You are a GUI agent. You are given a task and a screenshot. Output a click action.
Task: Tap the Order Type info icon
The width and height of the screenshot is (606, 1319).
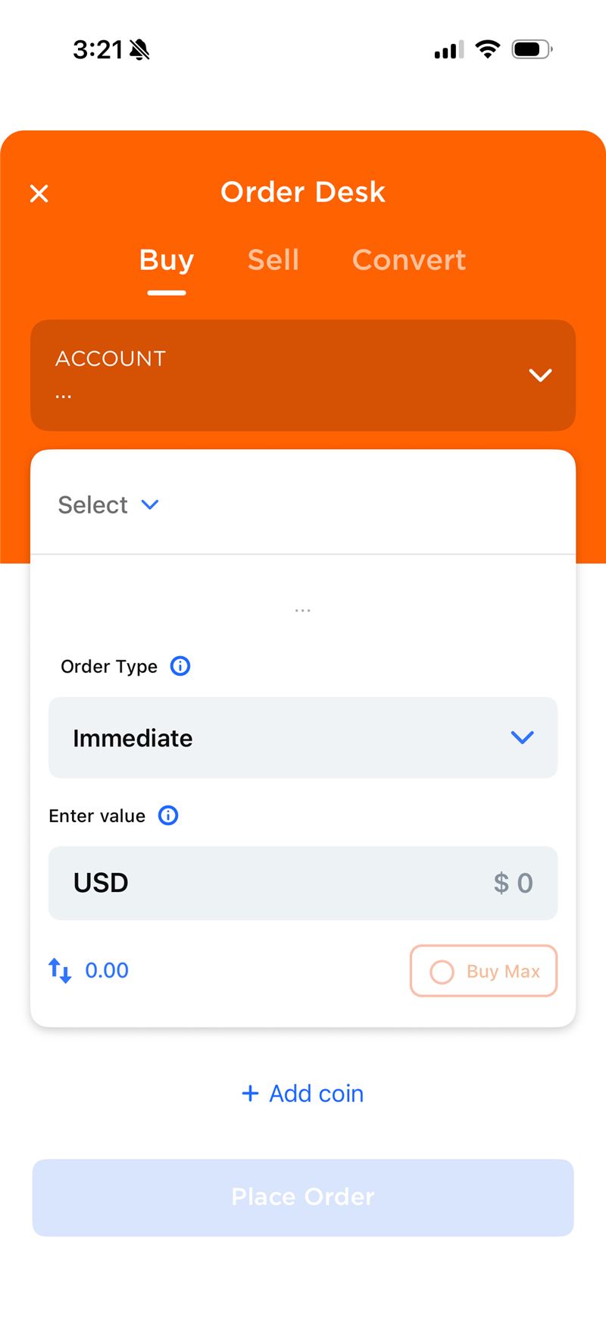180,666
